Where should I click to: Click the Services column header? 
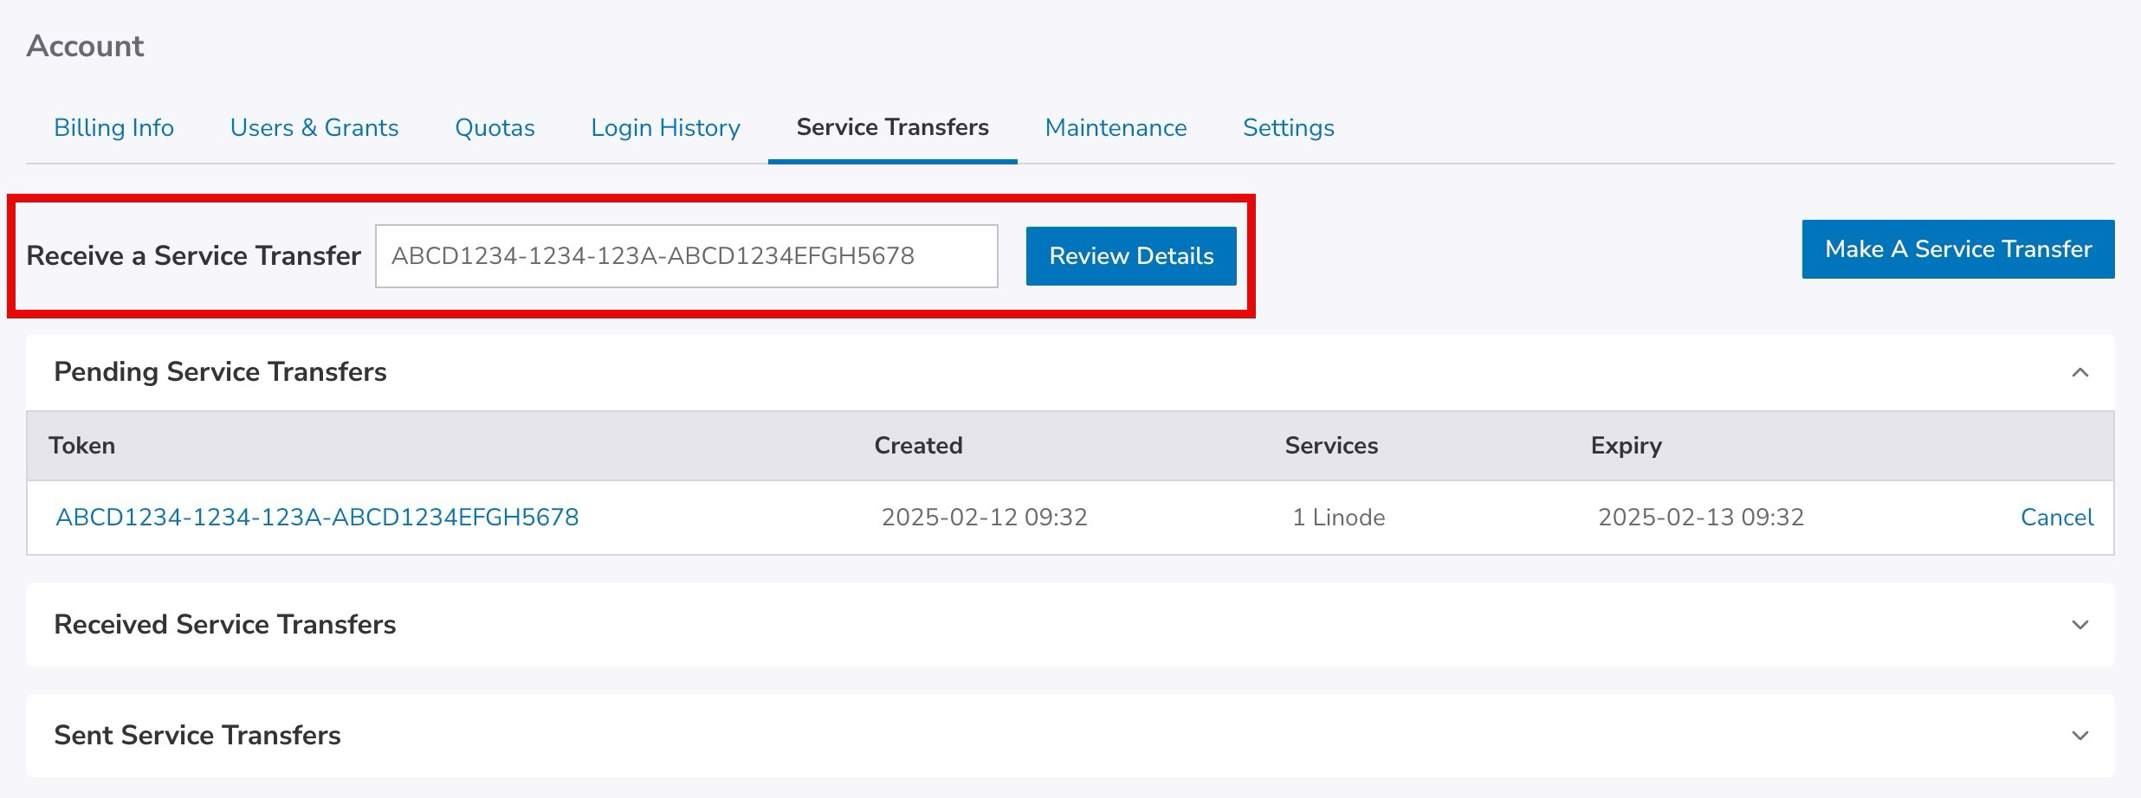click(1331, 446)
